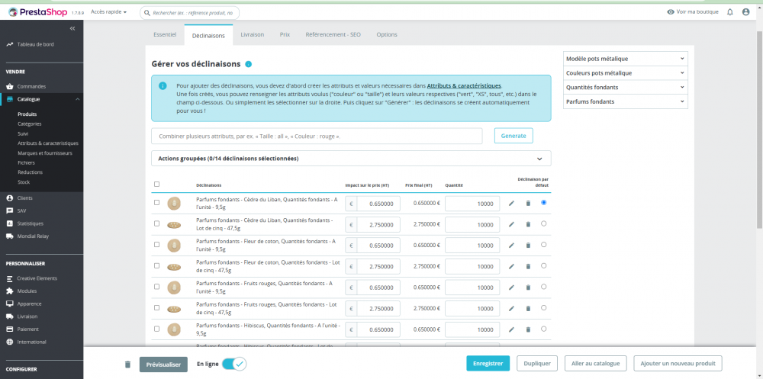Edit Fruits rouges A l'unité pencil
The height and width of the screenshot is (379, 763).
[x=511, y=287]
